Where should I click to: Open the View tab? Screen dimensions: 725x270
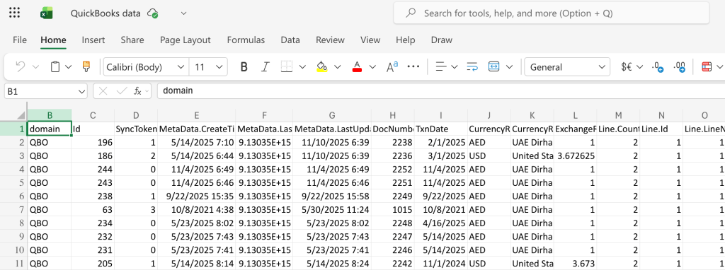coord(370,40)
